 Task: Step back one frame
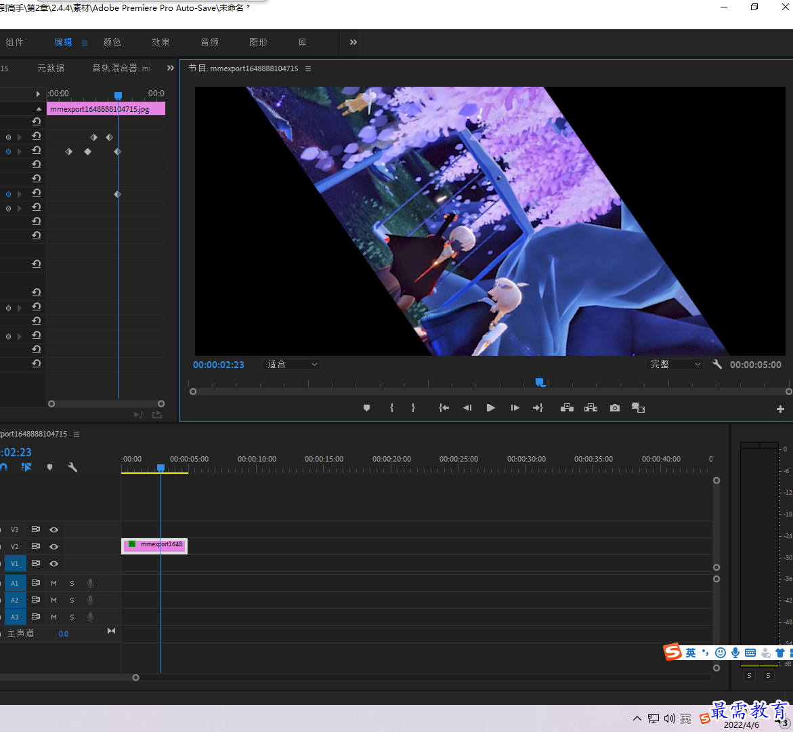(x=467, y=408)
